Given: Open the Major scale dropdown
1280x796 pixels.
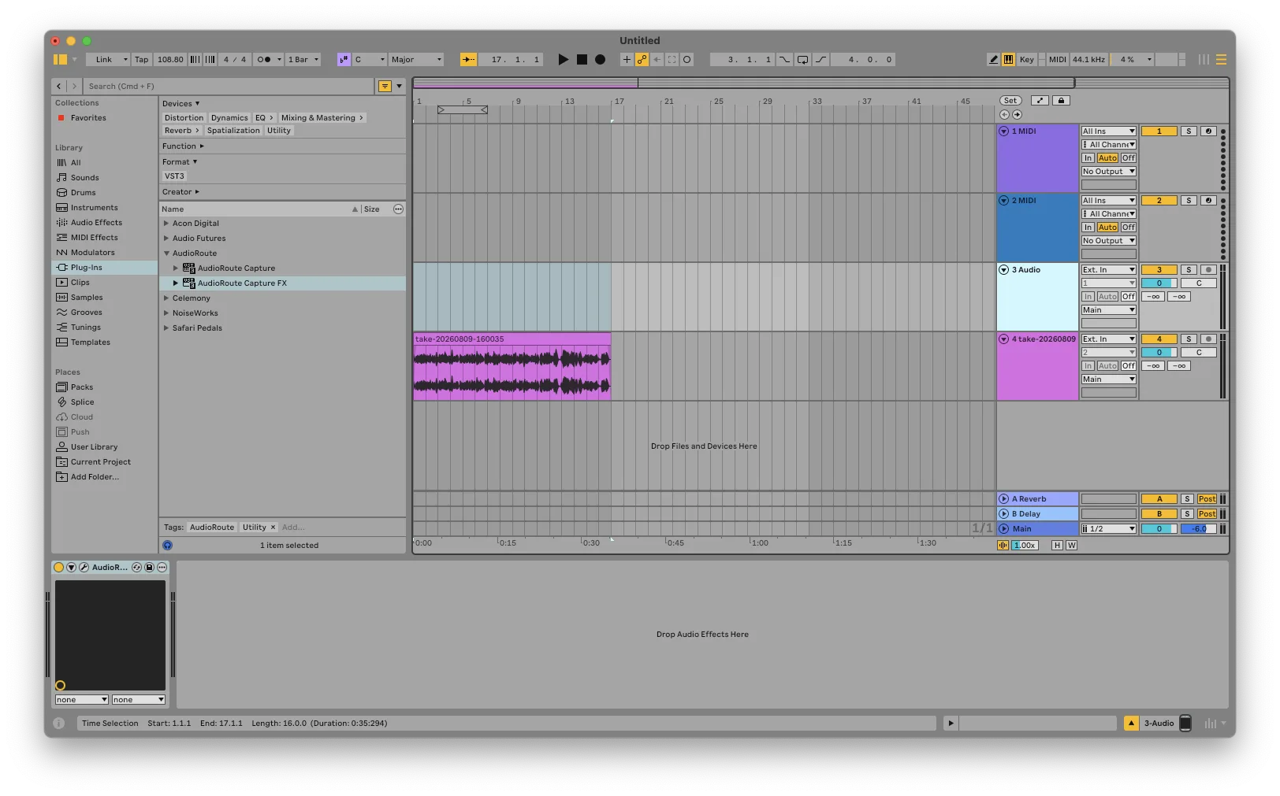Looking at the screenshot, I should pyautogui.click(x=417, y=59).
